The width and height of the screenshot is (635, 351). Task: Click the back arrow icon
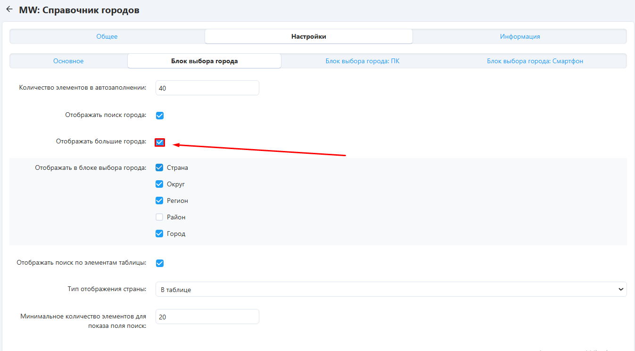pos(9,9)
